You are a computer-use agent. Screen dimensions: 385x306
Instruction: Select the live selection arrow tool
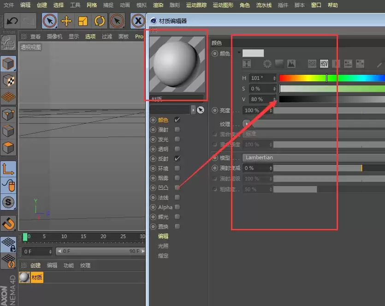pos(49,21)
